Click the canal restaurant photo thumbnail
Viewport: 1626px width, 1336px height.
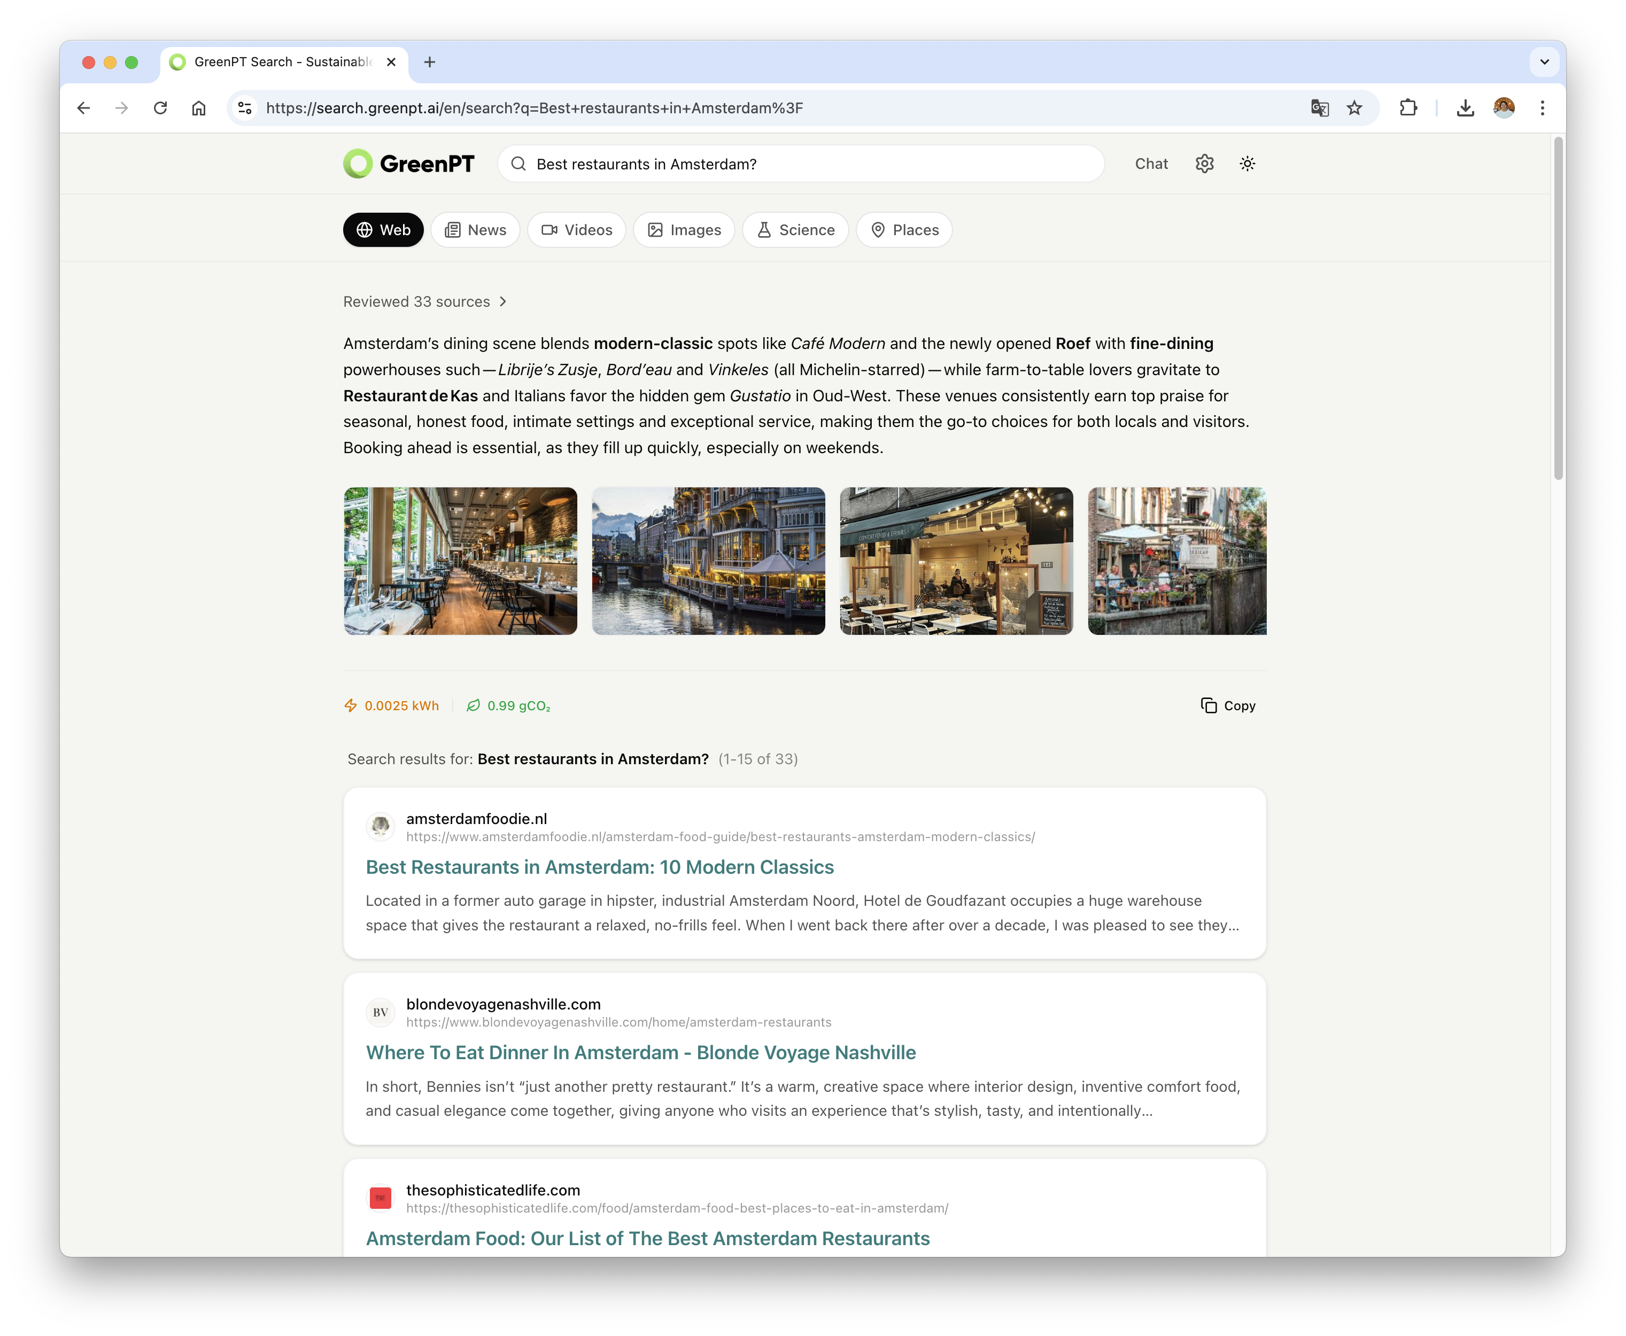point(708,561)
